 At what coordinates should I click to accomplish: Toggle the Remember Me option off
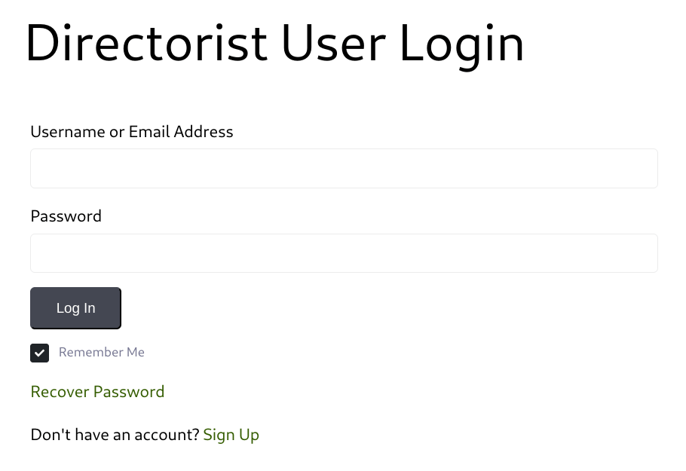coord(40,353)
